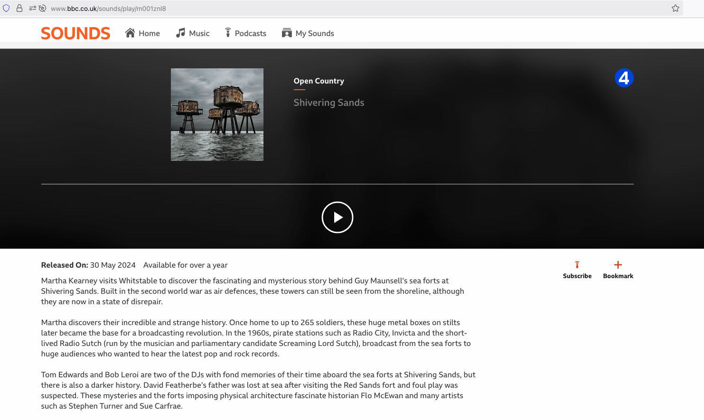Click the Shivering Sands episode title

pos(329,103)
